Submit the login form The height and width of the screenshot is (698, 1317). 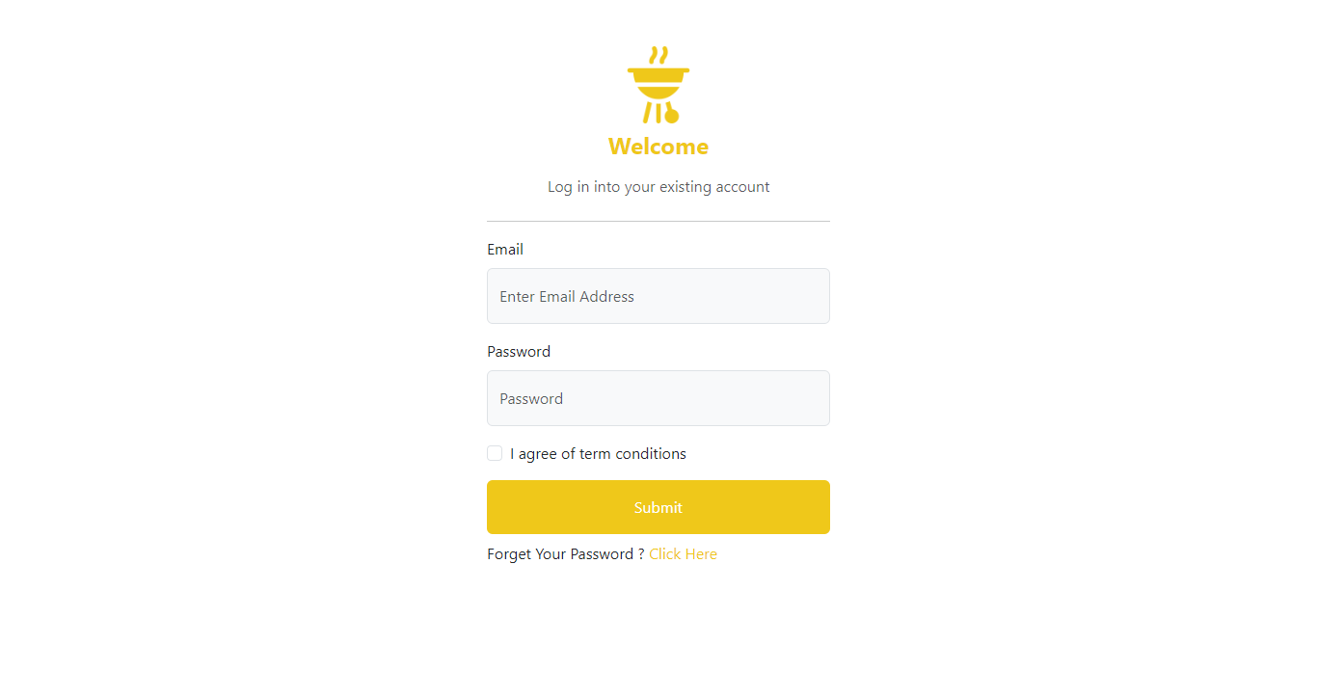coord(658,507)
